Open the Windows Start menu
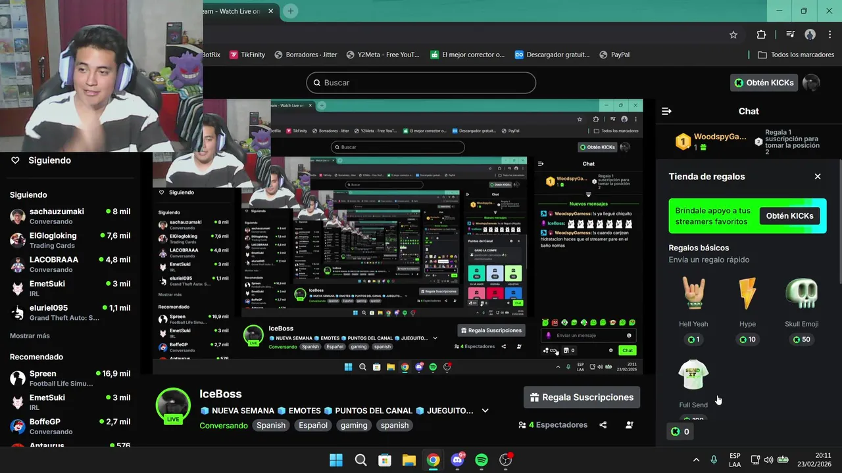 click(336, 460)
